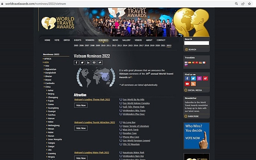
Task: Share the page via the LinkedIn icon
Action: 88,63
